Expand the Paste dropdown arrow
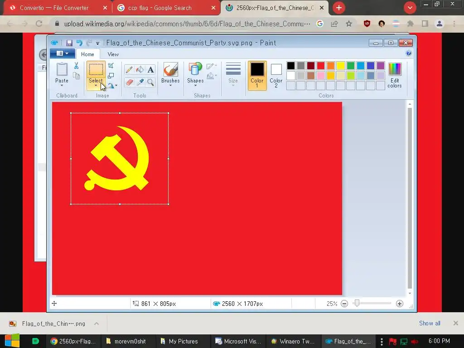464x348 pixels. [62, 86]
